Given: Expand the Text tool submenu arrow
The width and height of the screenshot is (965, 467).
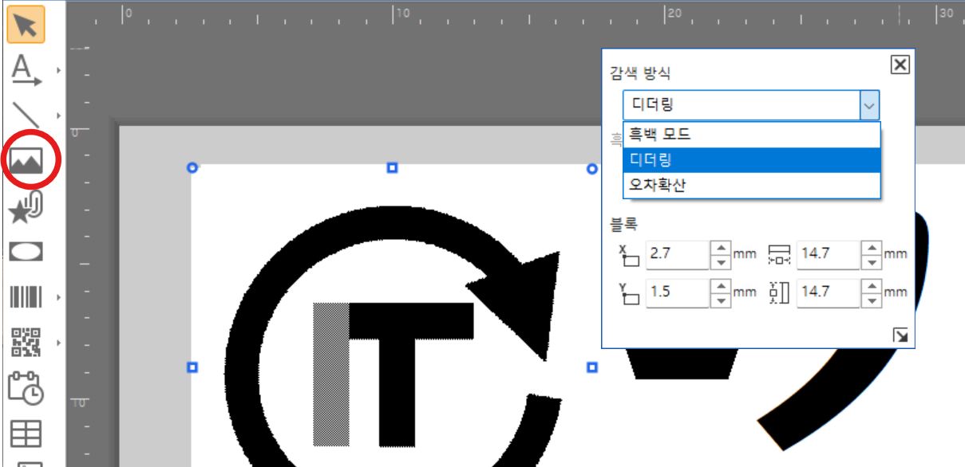Looking at the screenshot, I should pyautogui.click(x=59, y=70).
